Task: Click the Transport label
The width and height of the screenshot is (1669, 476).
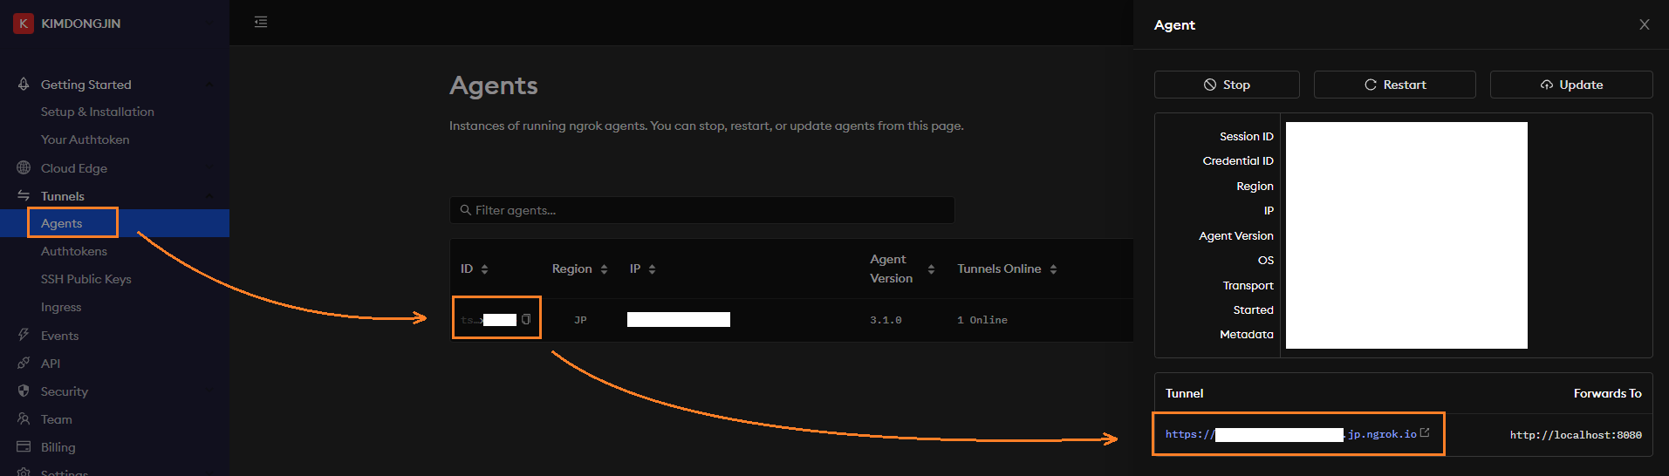Action: [x=1248, y=285]
